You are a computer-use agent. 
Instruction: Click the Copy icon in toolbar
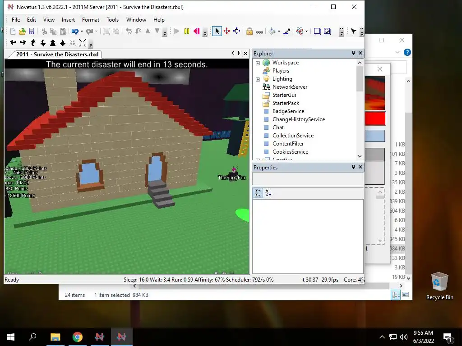tap(53, 31)
